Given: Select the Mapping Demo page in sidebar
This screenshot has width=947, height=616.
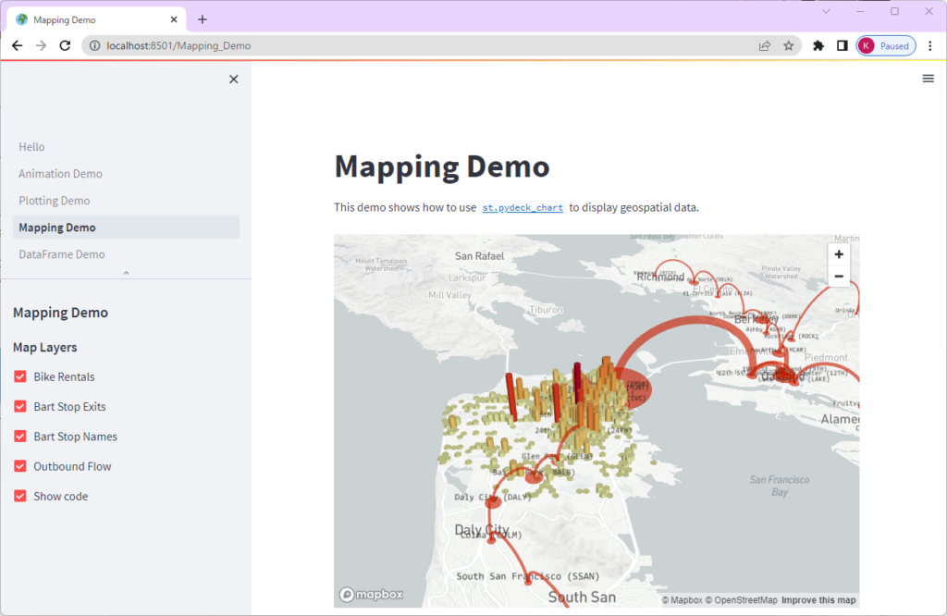Looking at the screenshot, I should click(x=126, y=228).
